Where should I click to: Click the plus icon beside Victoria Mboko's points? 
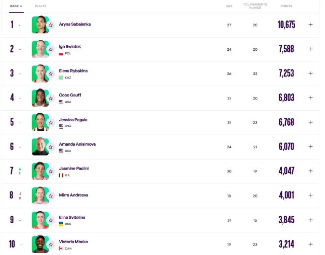311,244
